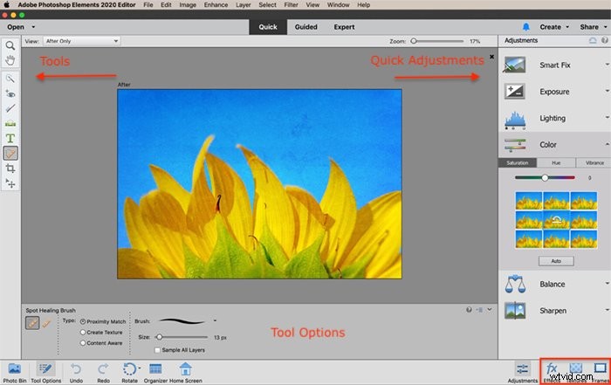The height and width of the screenshot is (385, 611).
Task: Open help in the Adjustments panel header
Action: click(x=604, y=40)
